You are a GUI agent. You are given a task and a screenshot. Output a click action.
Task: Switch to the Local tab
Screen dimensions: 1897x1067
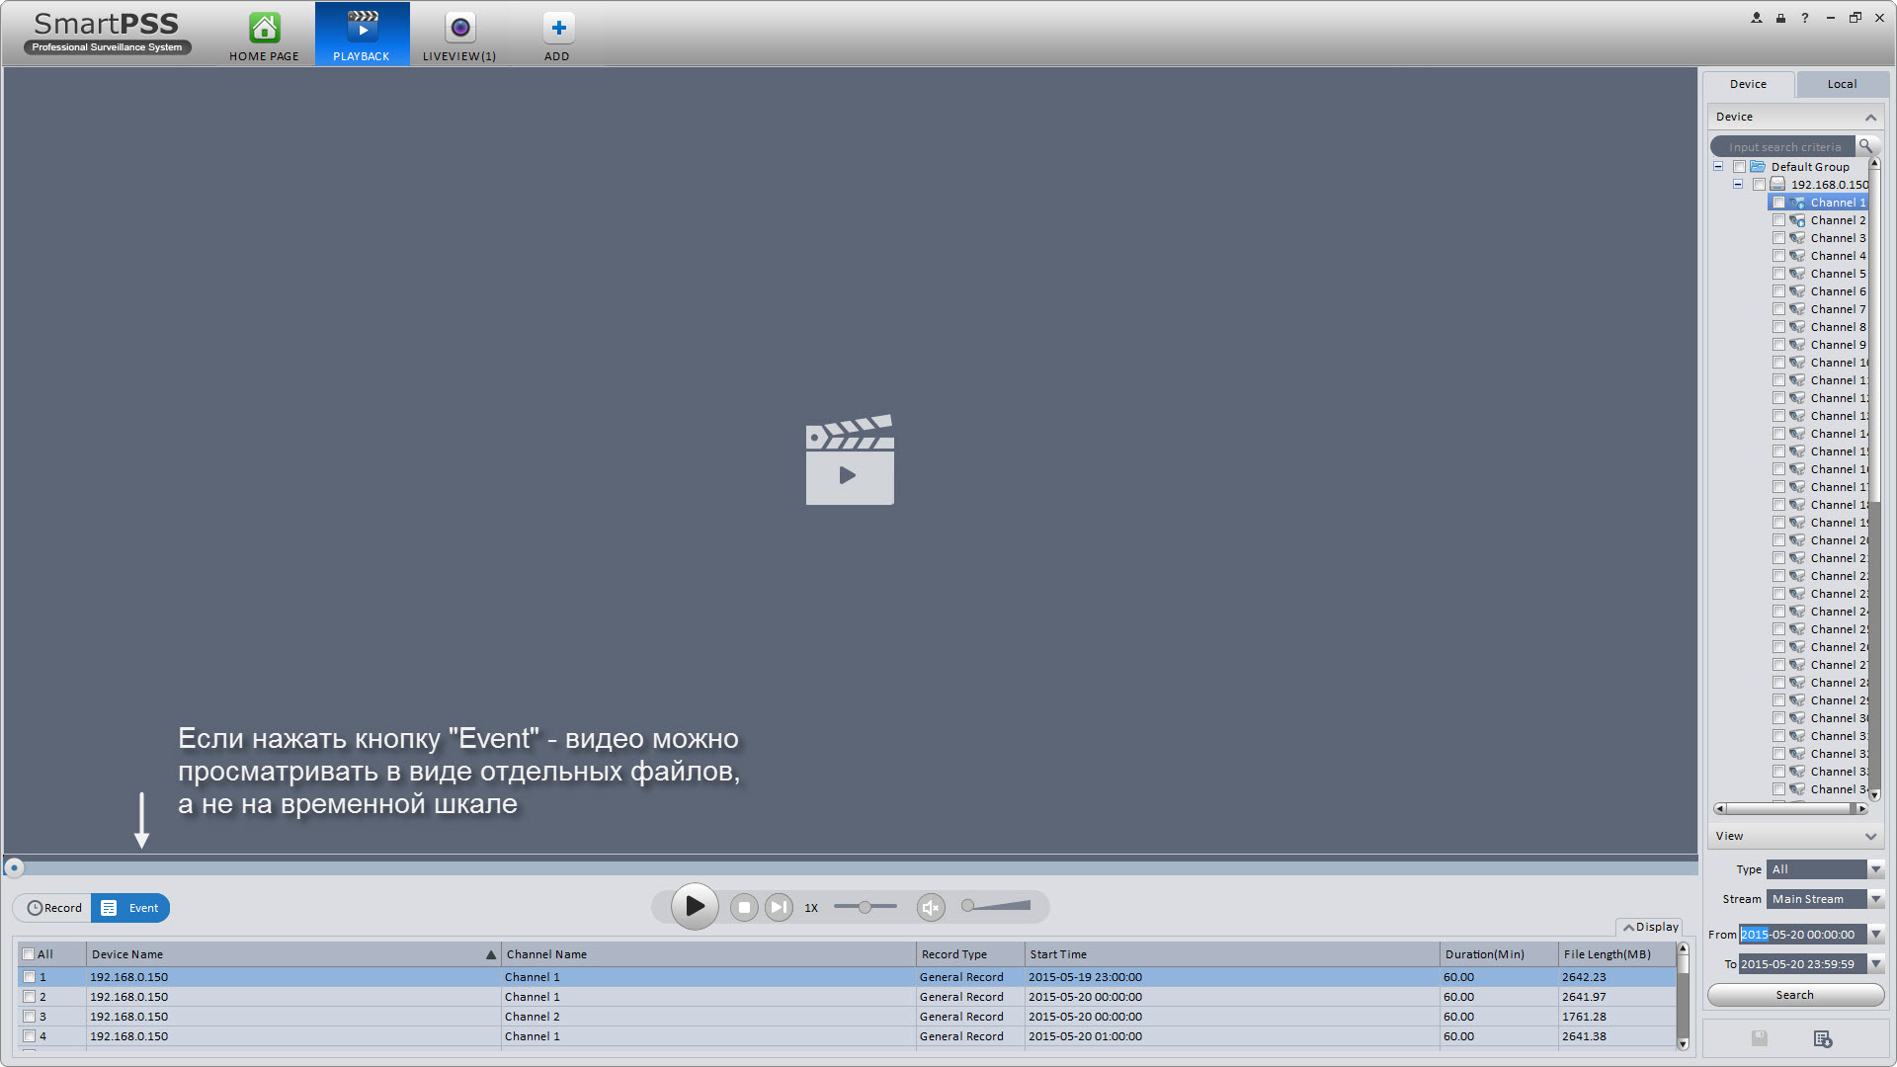(1841, 84)
